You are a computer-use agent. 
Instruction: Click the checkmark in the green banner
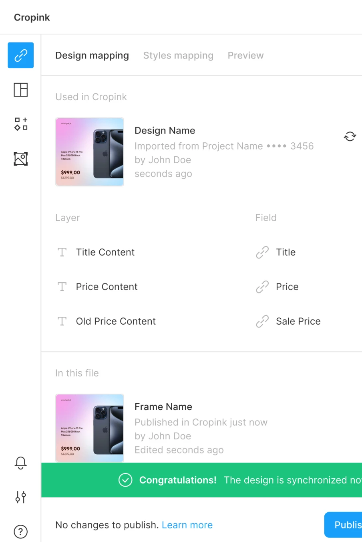click(x=125, y=480)
